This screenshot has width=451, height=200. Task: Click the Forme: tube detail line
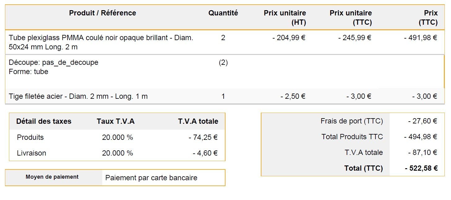click(28, 72)
